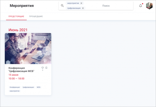Click the '15 июня' event date
Image resolution: width=156 pixels, height=107 pixels.
14,75
